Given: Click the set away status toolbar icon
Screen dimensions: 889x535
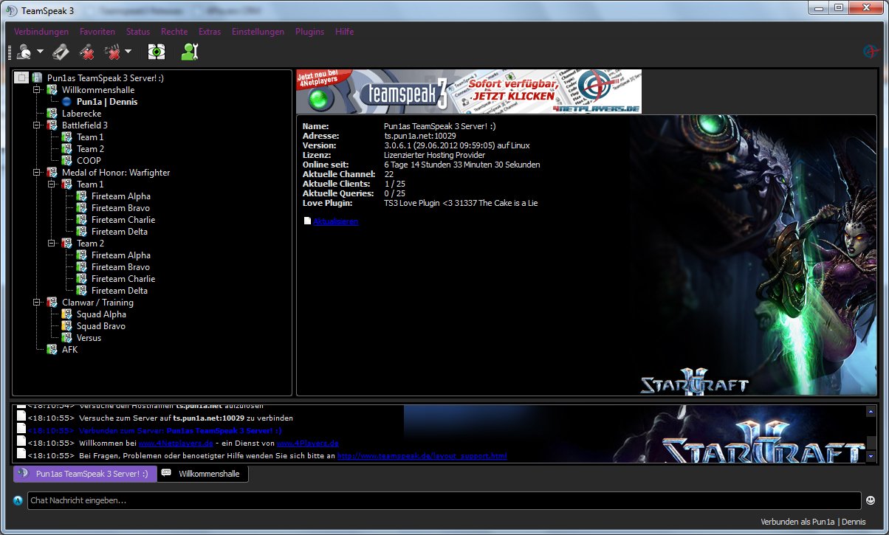Looking at the screenshot, I should tap(24, 52).
